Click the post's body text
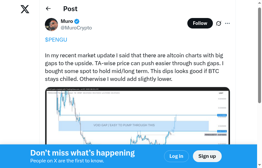The height and width of the screenshot is (168, 262). (x=134, y=67)
